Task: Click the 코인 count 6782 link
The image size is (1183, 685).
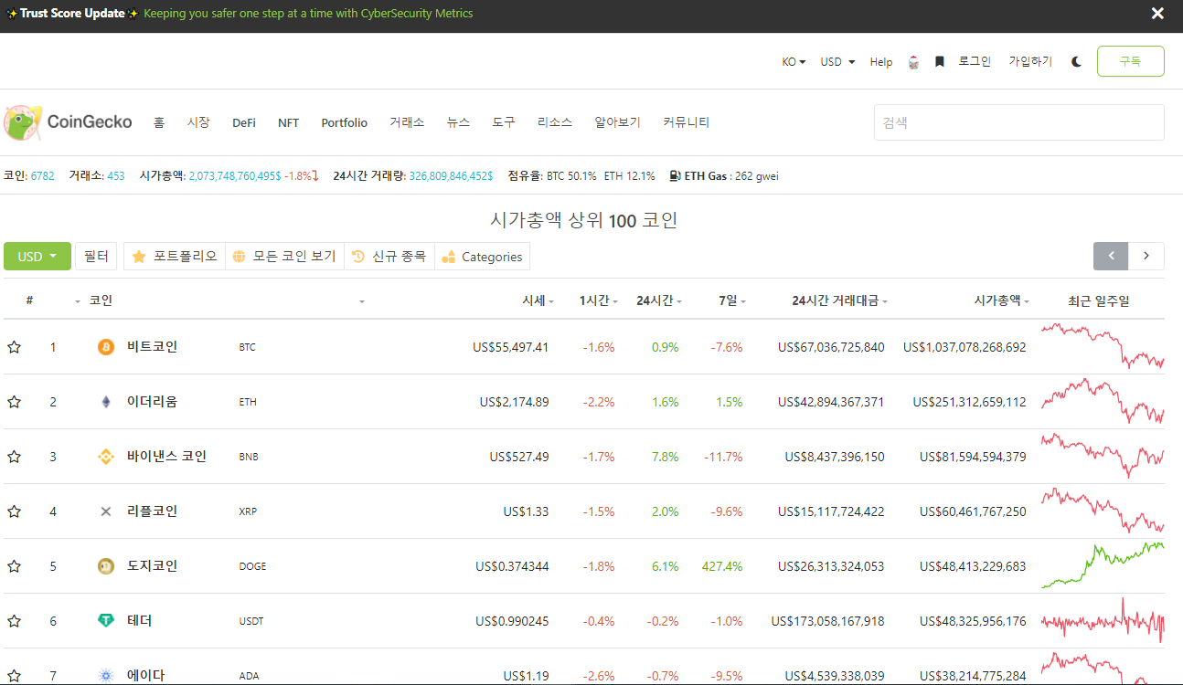Action: 42,176
